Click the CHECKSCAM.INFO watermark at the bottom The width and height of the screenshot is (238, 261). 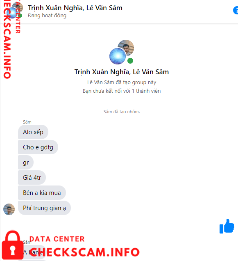tap(84, 252)
